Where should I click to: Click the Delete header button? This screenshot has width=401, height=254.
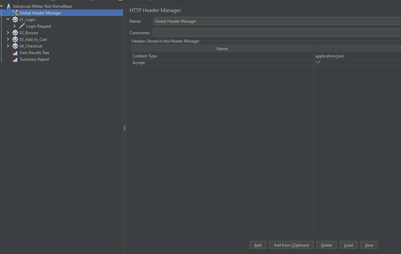point(327,245)
